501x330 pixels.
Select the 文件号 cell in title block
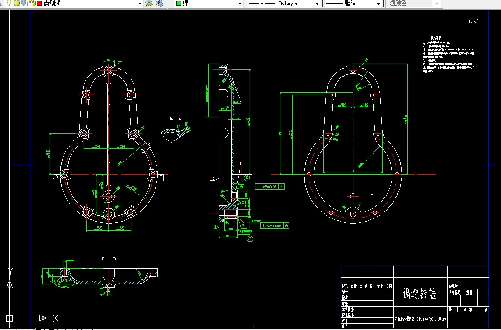click(366, 286)
